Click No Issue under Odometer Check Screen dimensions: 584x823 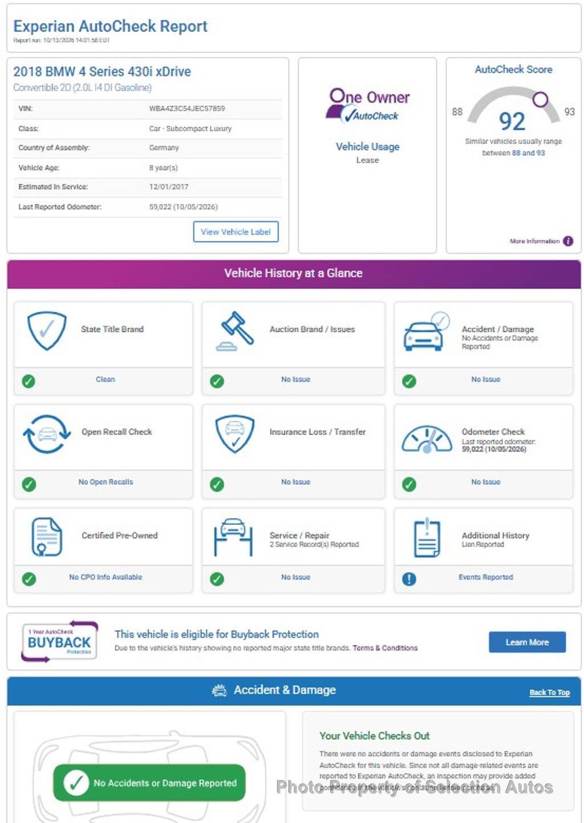[486, 482]
